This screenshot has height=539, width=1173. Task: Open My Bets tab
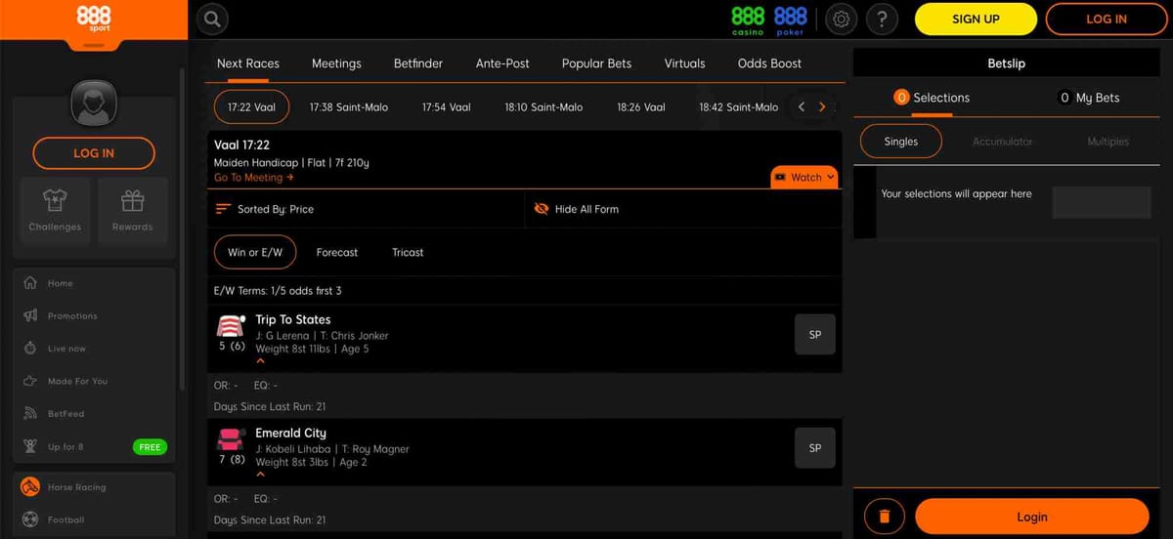1090,98
